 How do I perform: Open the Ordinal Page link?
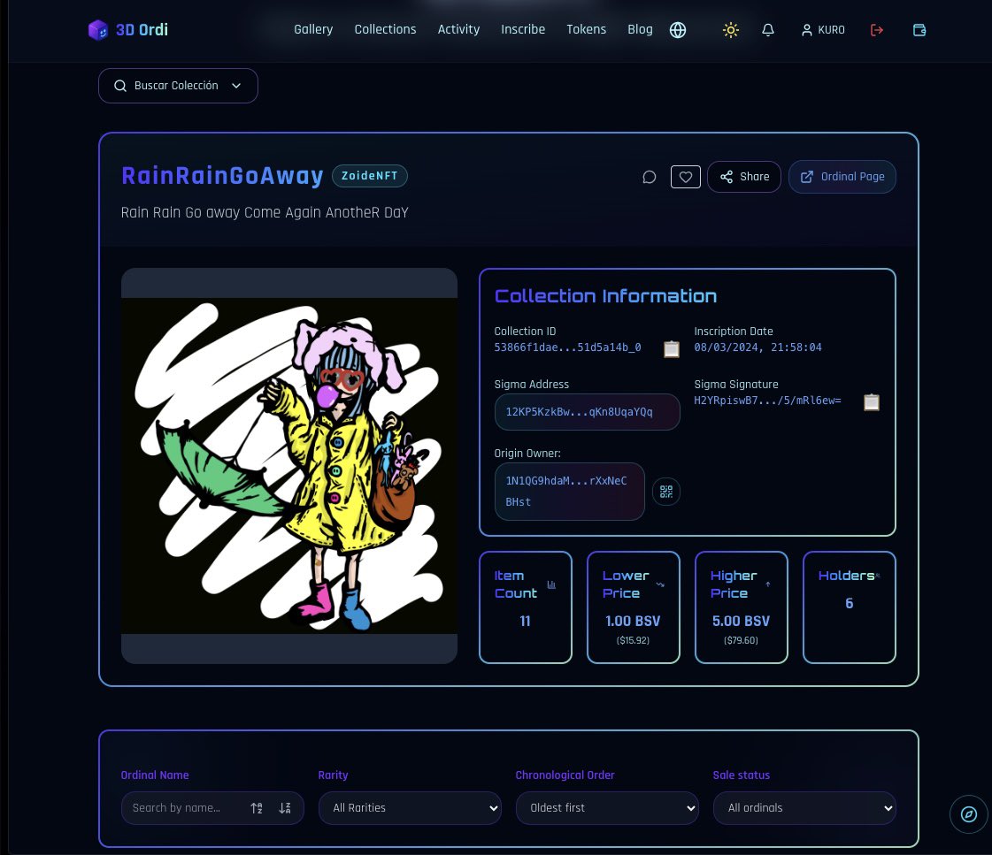842,177
